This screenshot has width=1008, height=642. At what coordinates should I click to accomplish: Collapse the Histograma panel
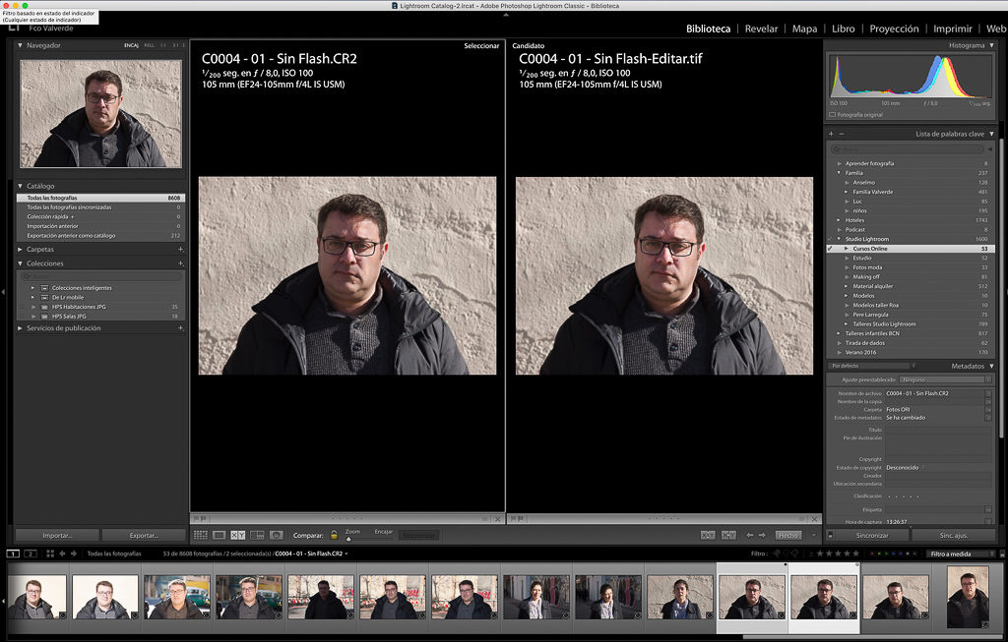point(992,45)
